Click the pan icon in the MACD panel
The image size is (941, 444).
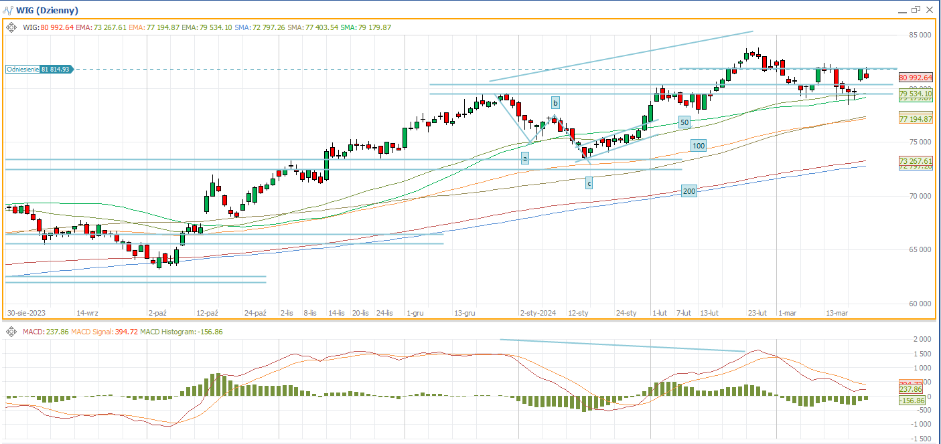pos(11,332)
